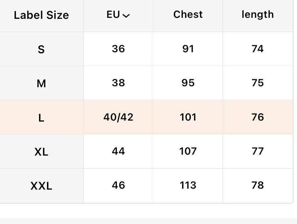Click chest measurement 113 cell
This screenshot has width=297, height=224.
click(x=188, y=185)
